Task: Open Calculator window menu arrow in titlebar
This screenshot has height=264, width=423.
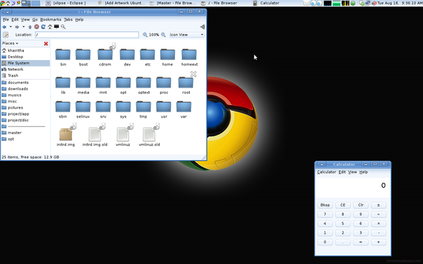Action: pyautogui.click(x=322, y=164)
